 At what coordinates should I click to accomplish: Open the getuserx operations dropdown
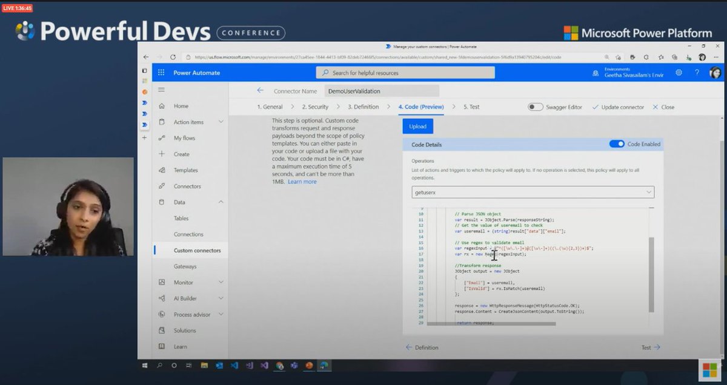(533, 192)
